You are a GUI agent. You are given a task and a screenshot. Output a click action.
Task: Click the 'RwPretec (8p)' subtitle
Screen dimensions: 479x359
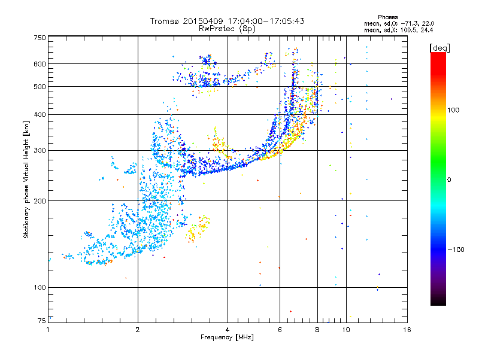(x=227, y=29)
